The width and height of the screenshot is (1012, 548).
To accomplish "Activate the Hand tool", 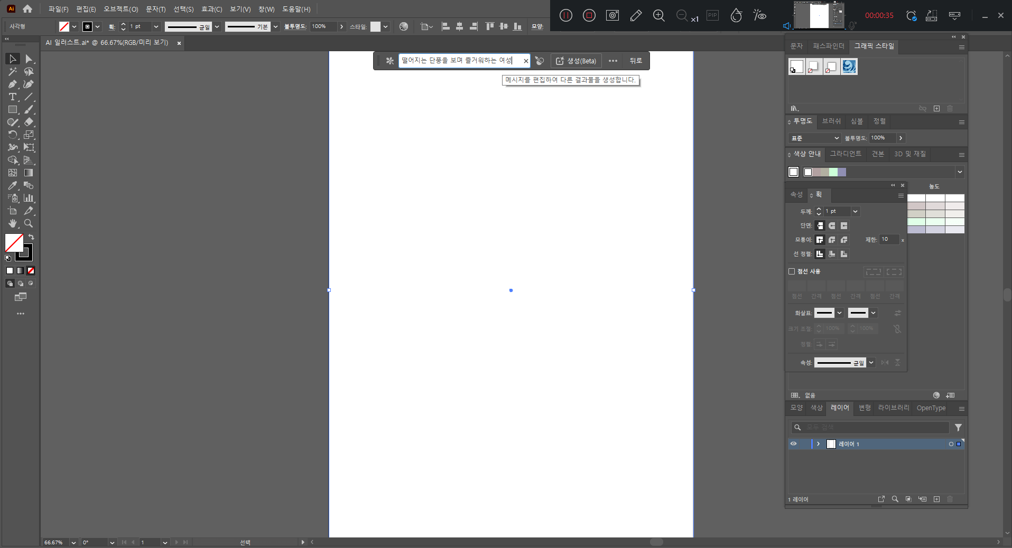I will tap(13, 223).
